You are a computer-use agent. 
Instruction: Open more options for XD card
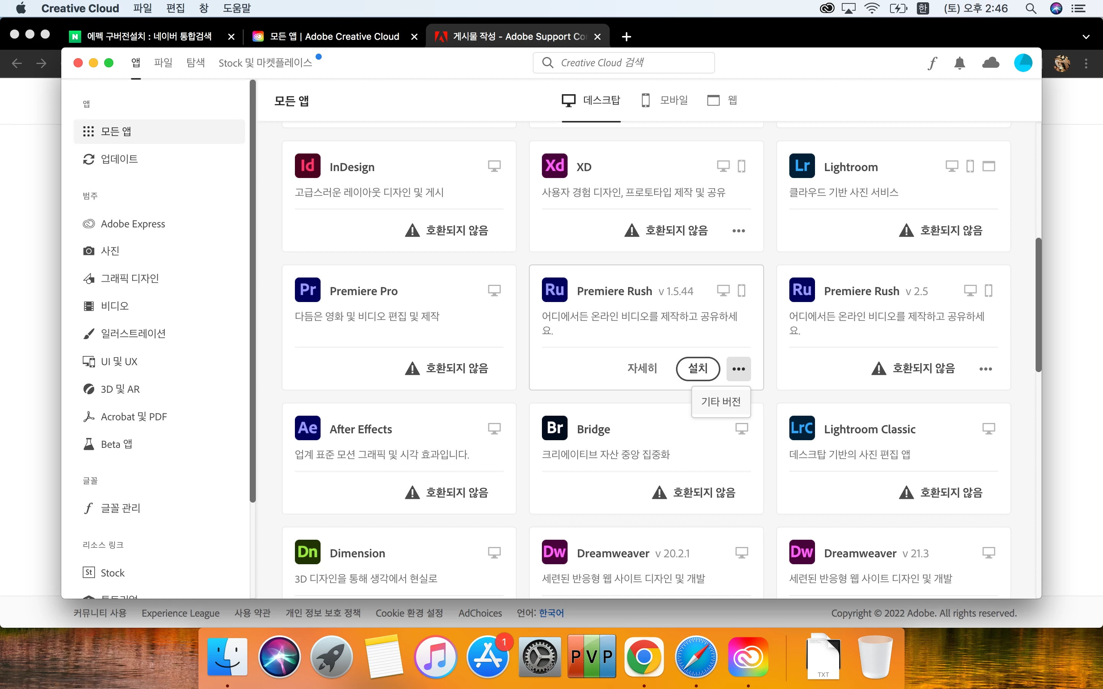coord(738,230)
